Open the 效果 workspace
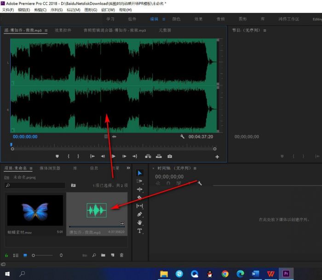Viewport: 322px width, 280px height. [198, 19]
